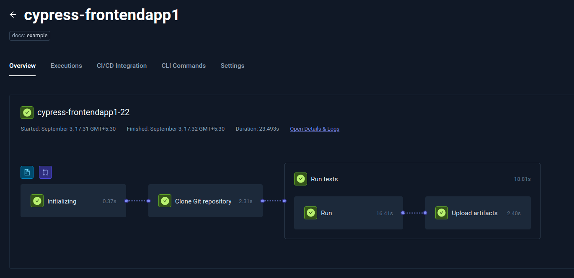Select the Clone Git repository step

coord(205,201)
